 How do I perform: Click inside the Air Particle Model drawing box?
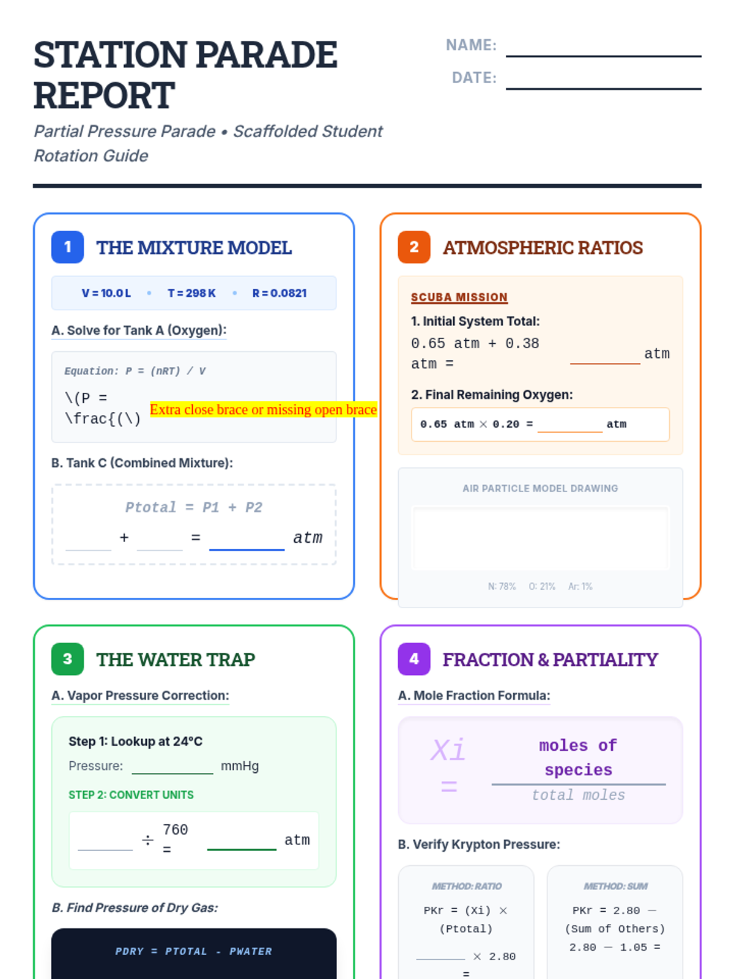point(541,538)
